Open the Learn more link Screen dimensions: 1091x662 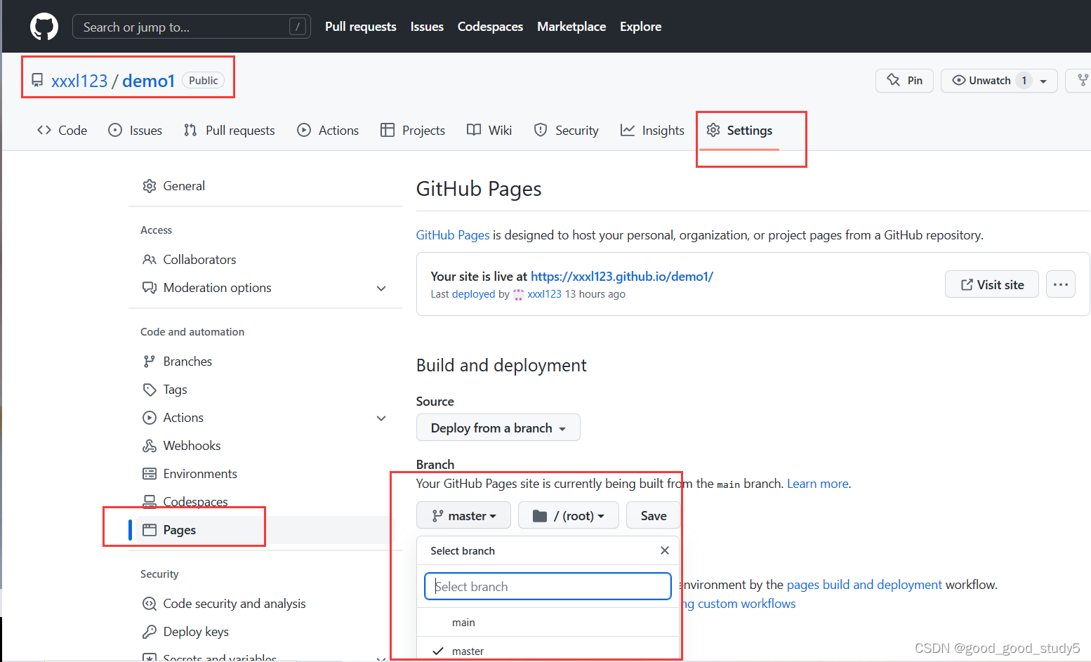coord(818,484)
